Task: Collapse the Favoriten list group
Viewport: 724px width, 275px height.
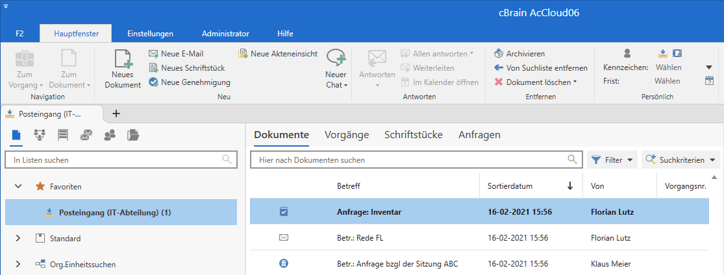Action: (x=18, y=187)
